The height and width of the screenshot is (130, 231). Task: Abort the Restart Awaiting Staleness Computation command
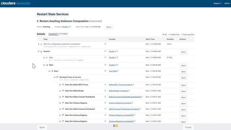coord(109,27)
